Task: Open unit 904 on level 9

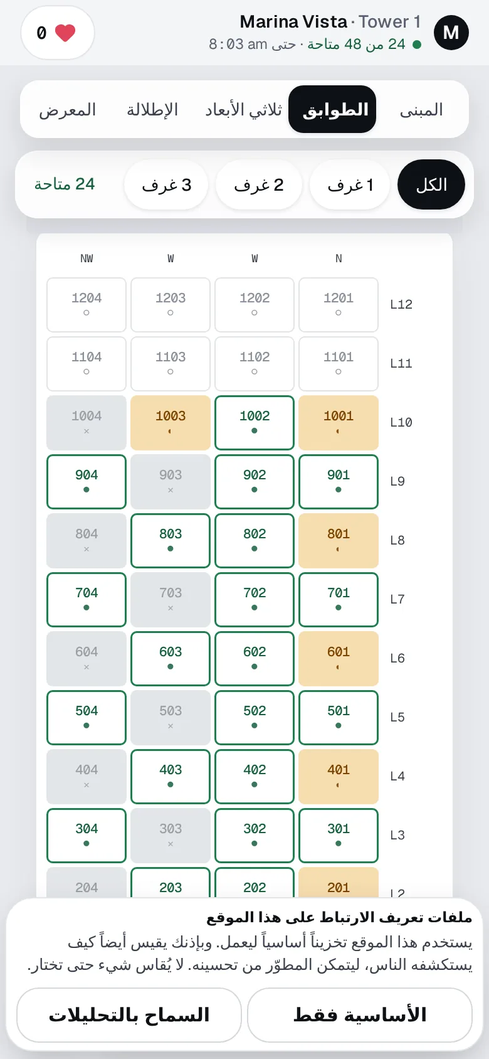Action: click(x=87, y=482)
